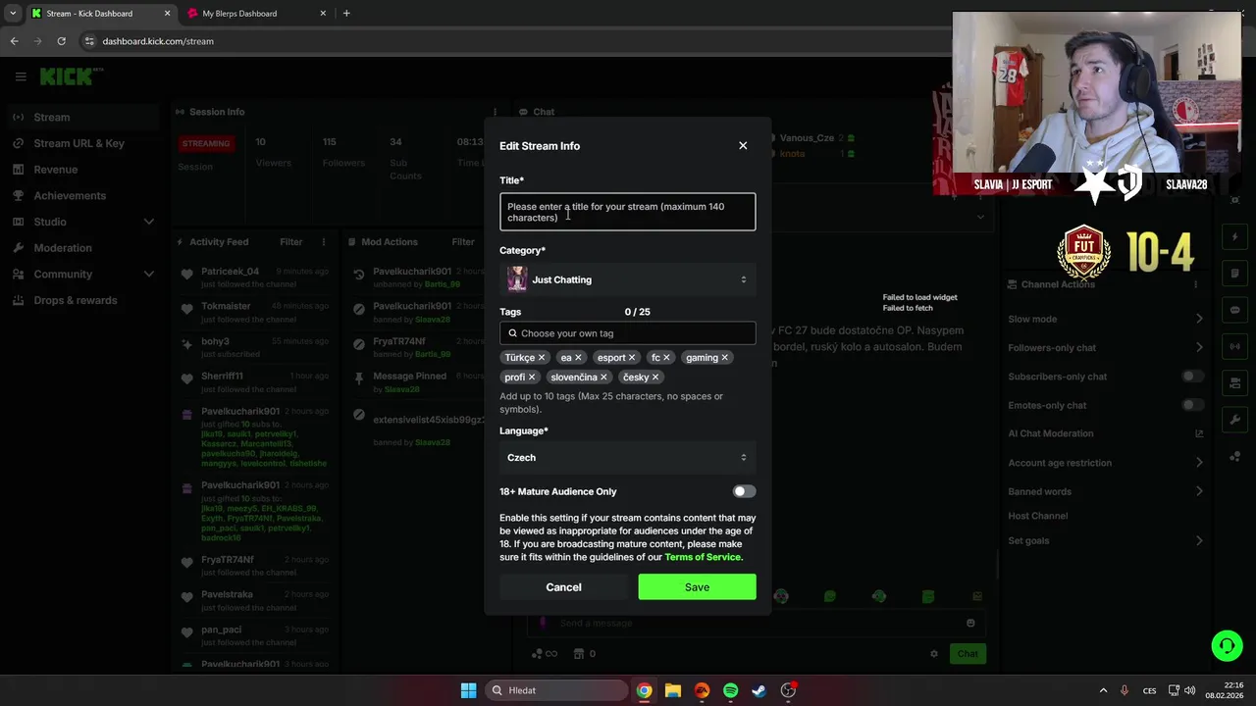The height and width of the screenshot is (706, 1256).
Task: Click the broadcast signal icon in right toolbar
Action: click(1234, 346)
